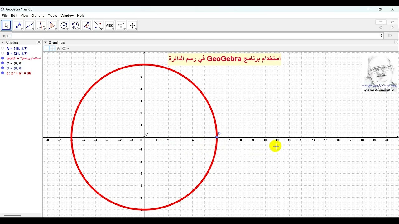
Task: Select the Move arrow tool
Action: coord(7,26)
